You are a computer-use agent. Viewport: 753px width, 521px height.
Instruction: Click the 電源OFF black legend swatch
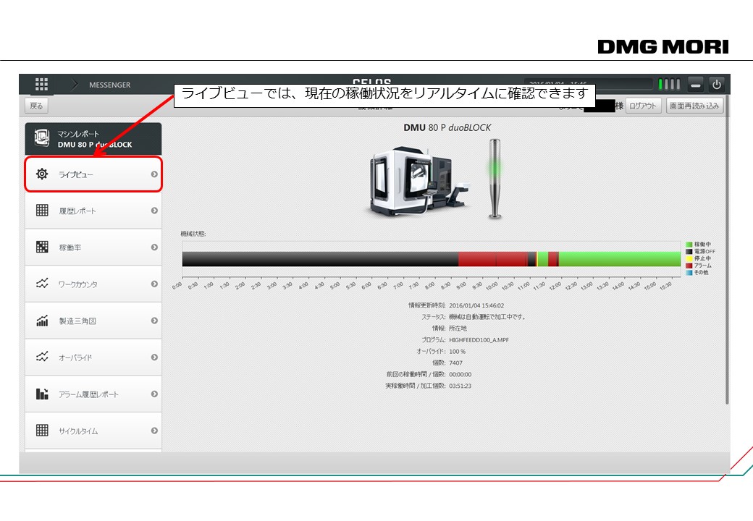(x=689, y=251)
